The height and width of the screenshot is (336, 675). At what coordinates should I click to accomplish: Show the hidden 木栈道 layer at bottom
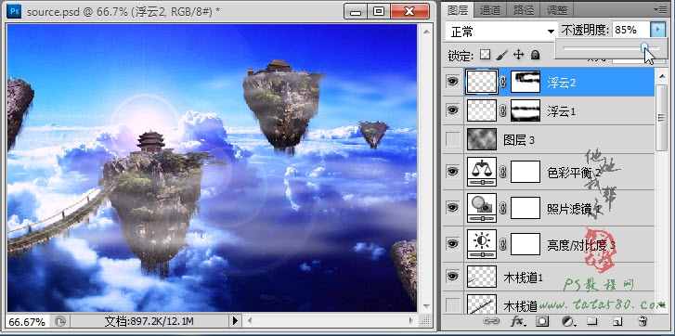452,305
